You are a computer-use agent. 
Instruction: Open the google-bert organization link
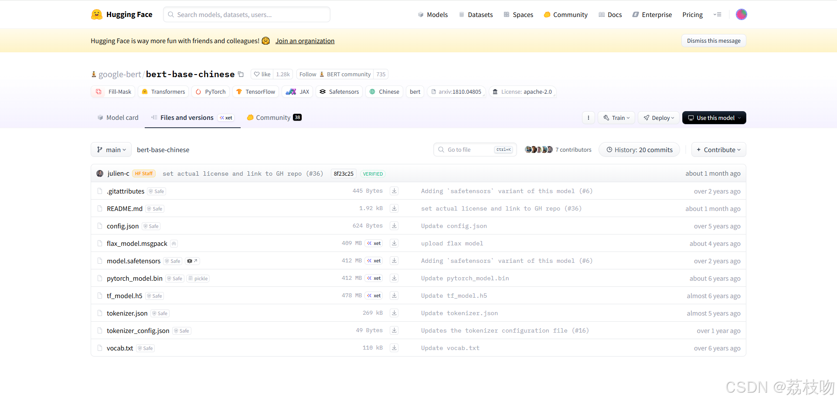(119, 74)
